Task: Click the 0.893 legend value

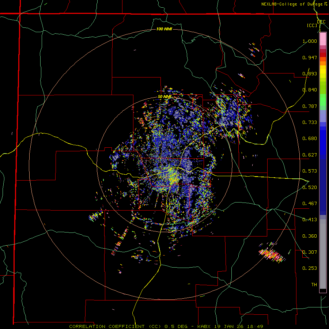Action: point(310,73)
